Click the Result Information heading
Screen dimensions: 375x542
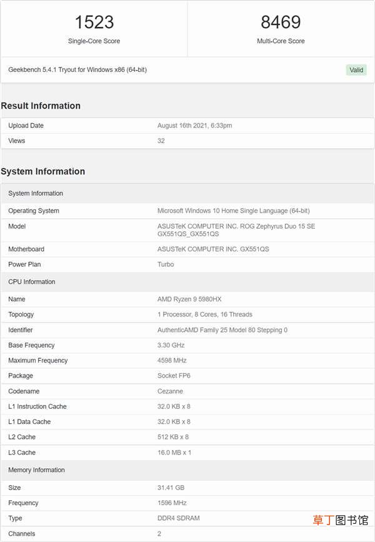tap(41, 106)
